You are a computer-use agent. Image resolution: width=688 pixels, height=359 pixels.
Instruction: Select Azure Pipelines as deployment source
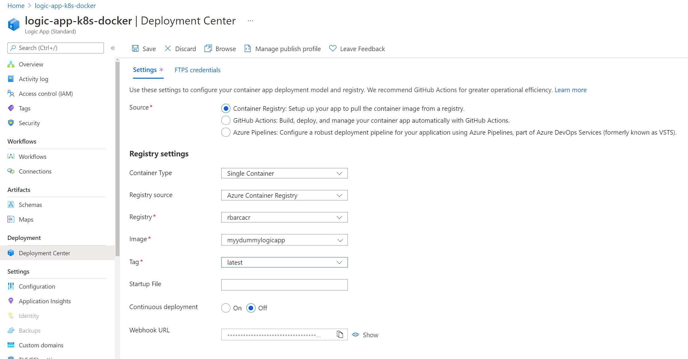(x=226, y=132)
